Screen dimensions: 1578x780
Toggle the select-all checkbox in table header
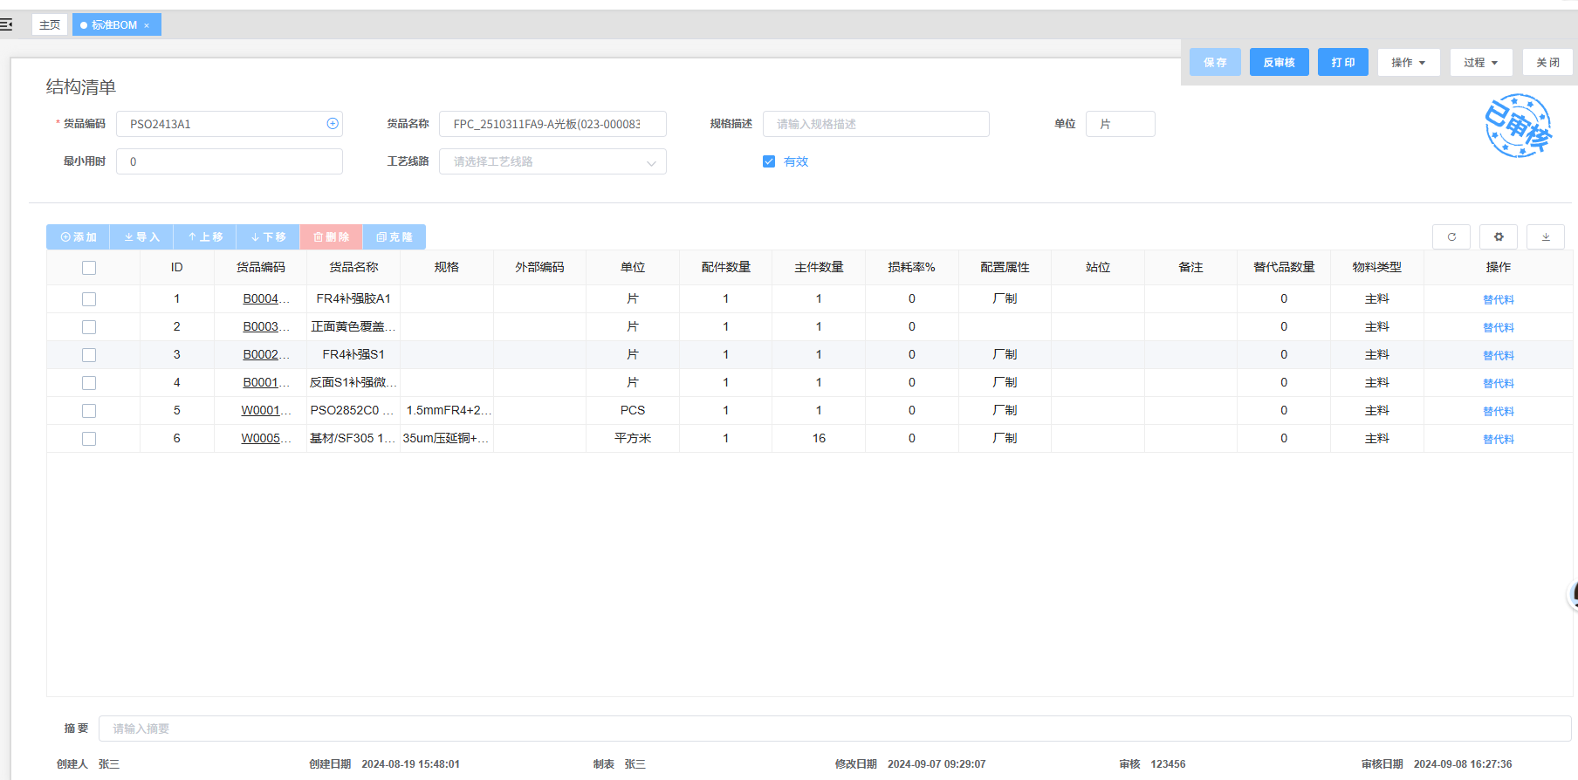pos(89,268)
